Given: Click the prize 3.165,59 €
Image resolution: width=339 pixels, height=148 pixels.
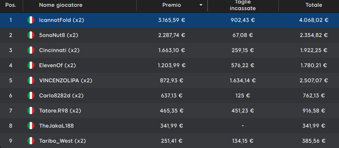Looking at the screenshot, I should click(172, 20).
